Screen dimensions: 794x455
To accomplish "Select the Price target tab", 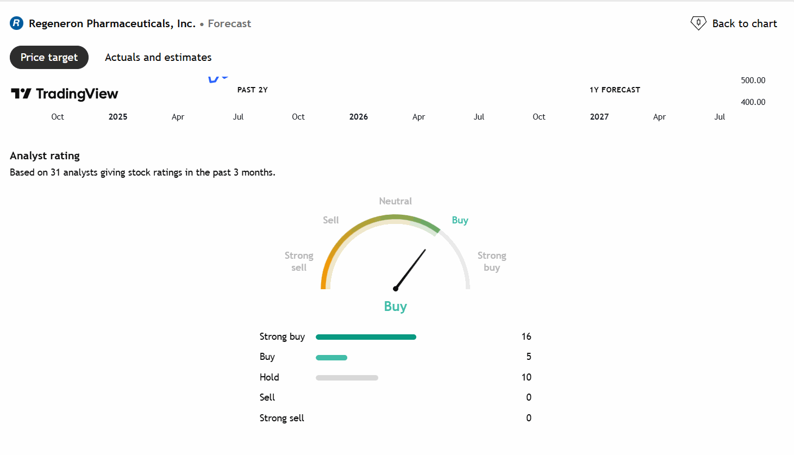I will [x=49, y=57].
